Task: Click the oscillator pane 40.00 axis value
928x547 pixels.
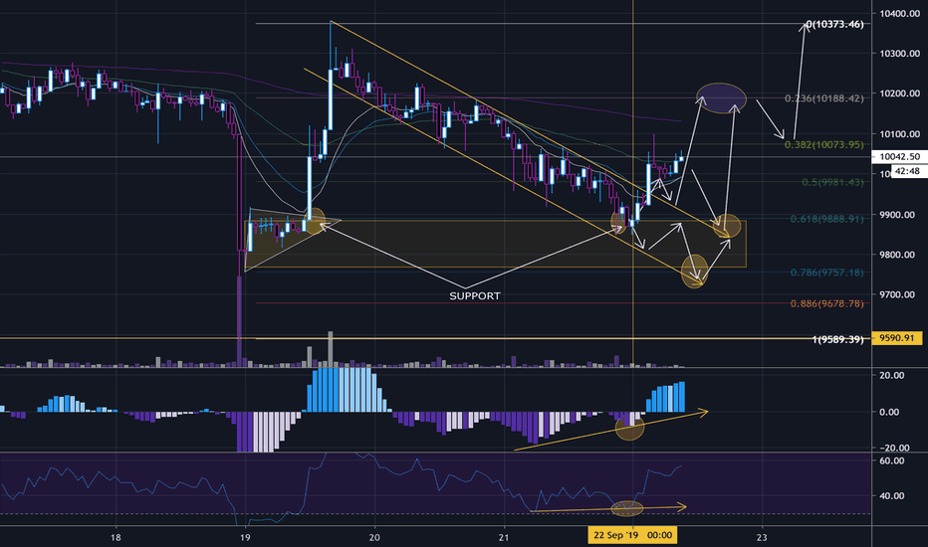Action: coord(892,496)
